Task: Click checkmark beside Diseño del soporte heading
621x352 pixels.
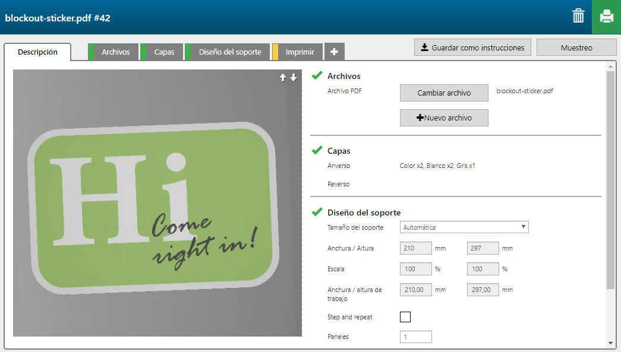Action: point(317,212)
